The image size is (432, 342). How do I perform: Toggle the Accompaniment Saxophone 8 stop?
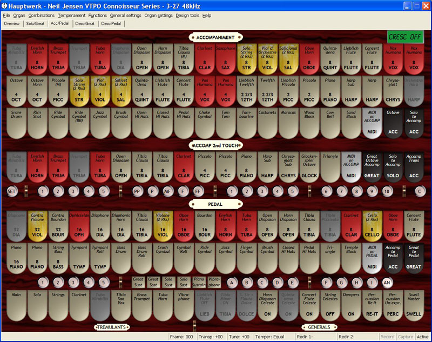[x=225, y=59]
